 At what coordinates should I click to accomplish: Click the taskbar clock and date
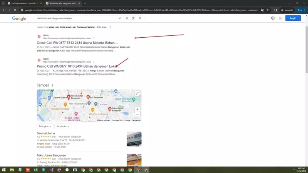pyautogui.click(x=301, y=170)
